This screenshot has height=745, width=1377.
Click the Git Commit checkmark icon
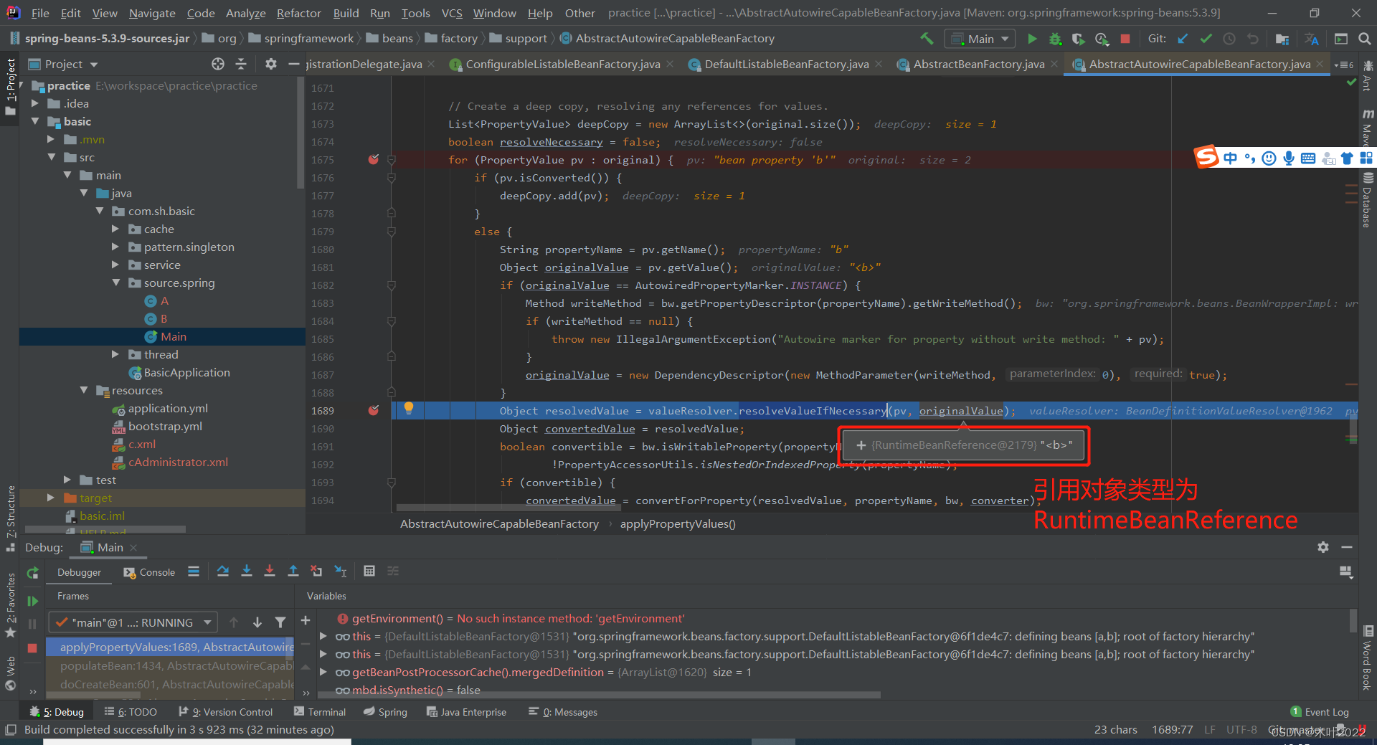tap(1206, 39)
